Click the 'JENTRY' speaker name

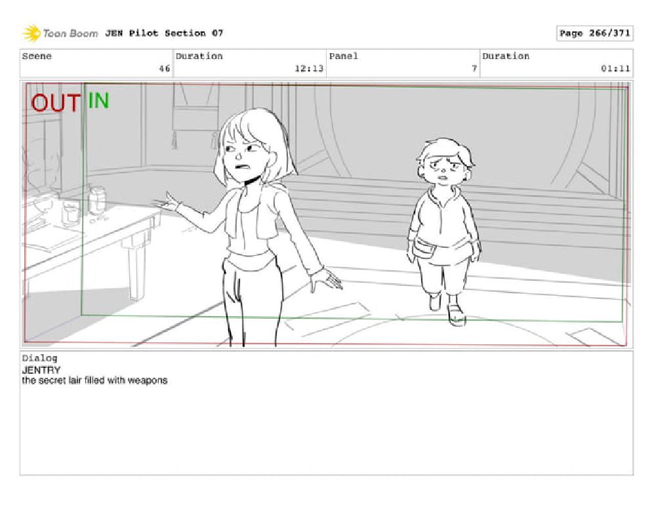41,370
